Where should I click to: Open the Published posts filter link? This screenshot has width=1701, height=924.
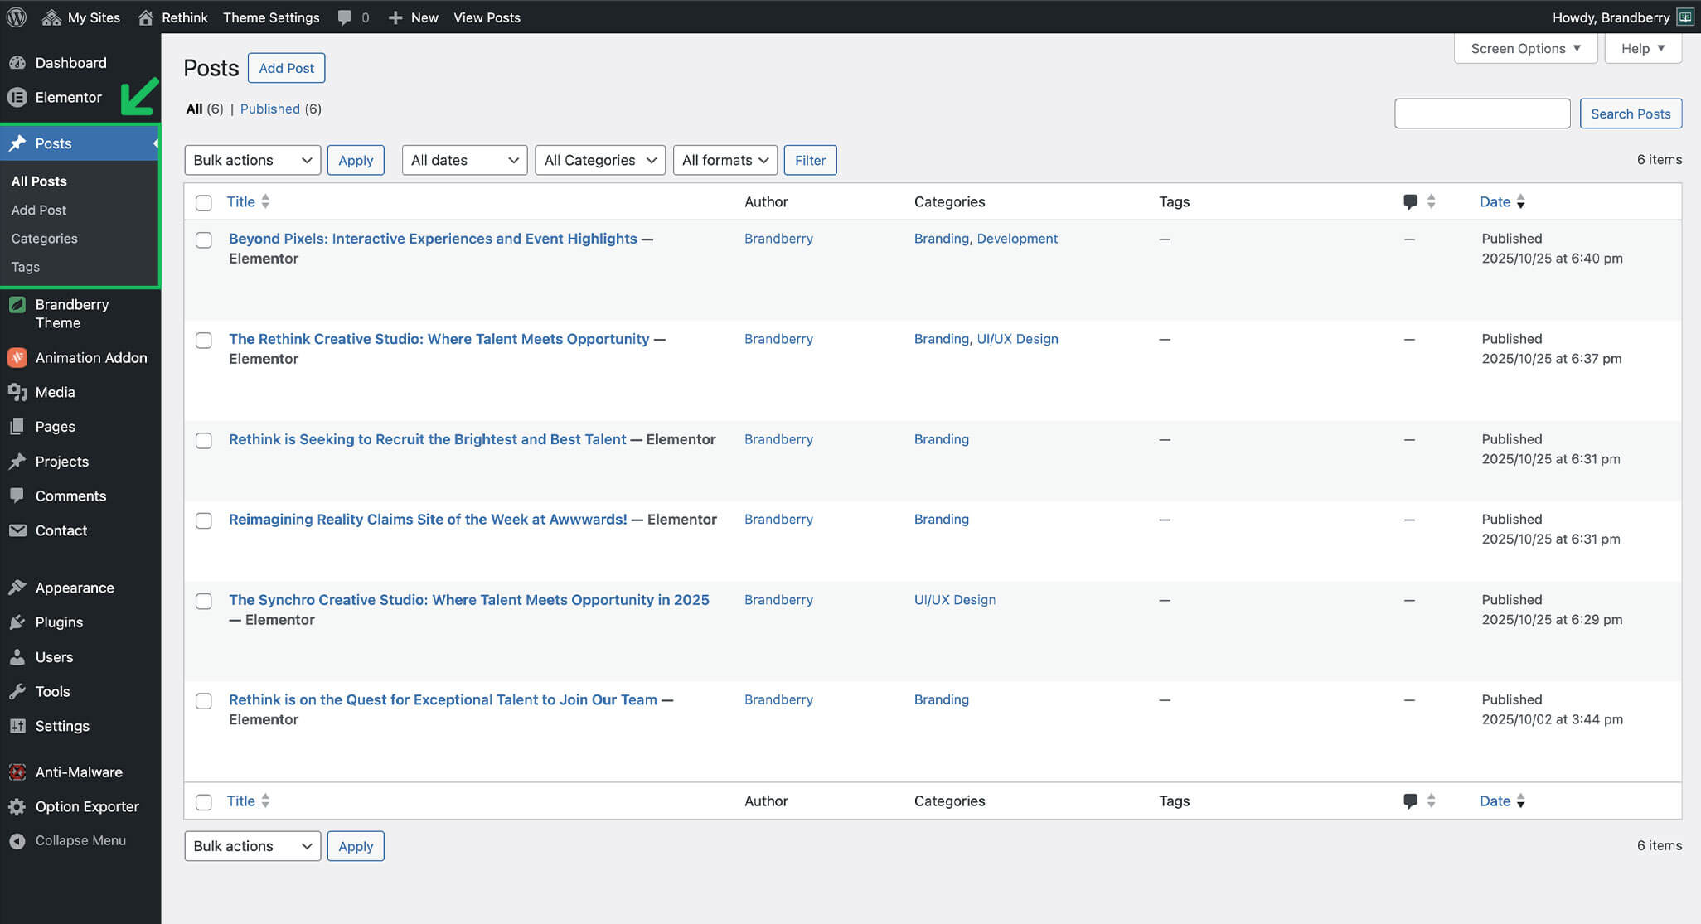click(269, 109)
